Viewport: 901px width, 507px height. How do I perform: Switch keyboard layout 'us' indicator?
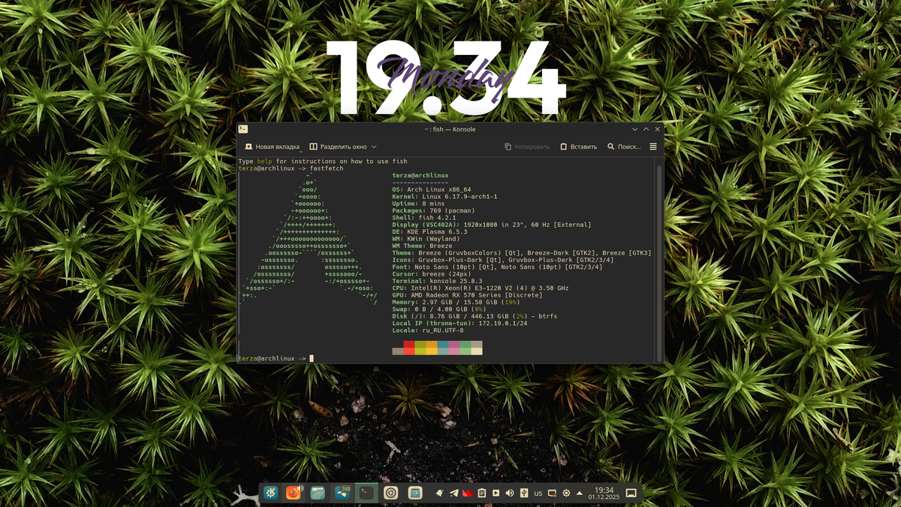click(538, 493)
